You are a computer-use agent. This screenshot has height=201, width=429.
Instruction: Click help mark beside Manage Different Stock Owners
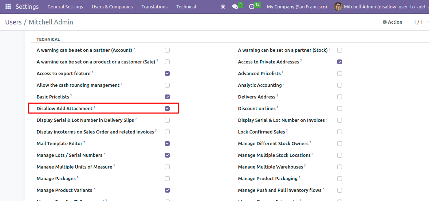310,142
